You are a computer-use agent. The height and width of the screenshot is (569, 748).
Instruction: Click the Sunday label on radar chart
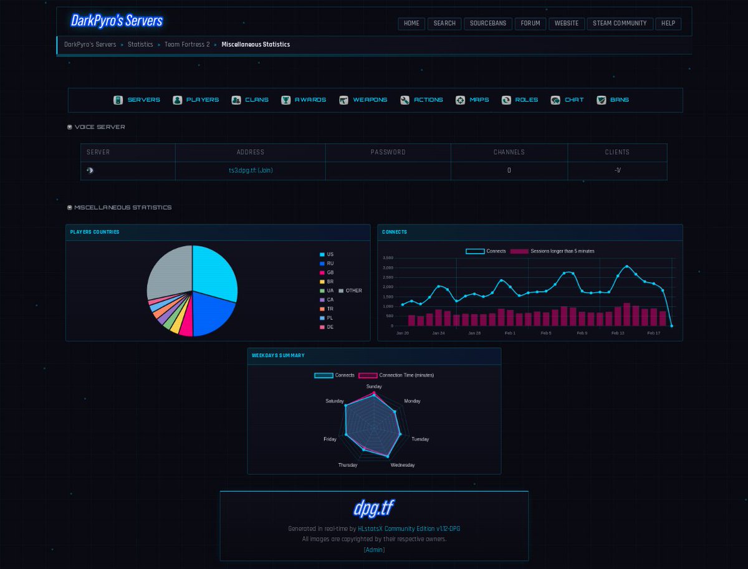pos(374,386)
